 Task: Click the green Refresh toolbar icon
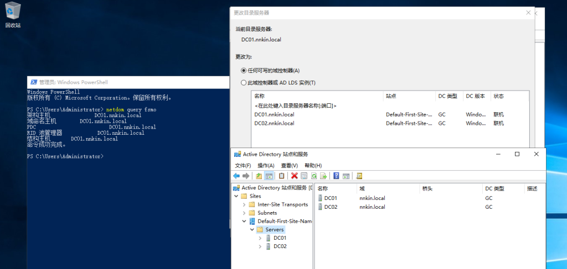[313, 176]
